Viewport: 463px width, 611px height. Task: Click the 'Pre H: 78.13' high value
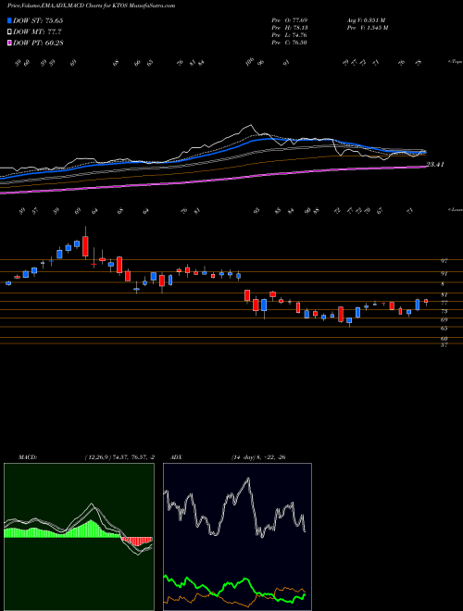point(289,28)
